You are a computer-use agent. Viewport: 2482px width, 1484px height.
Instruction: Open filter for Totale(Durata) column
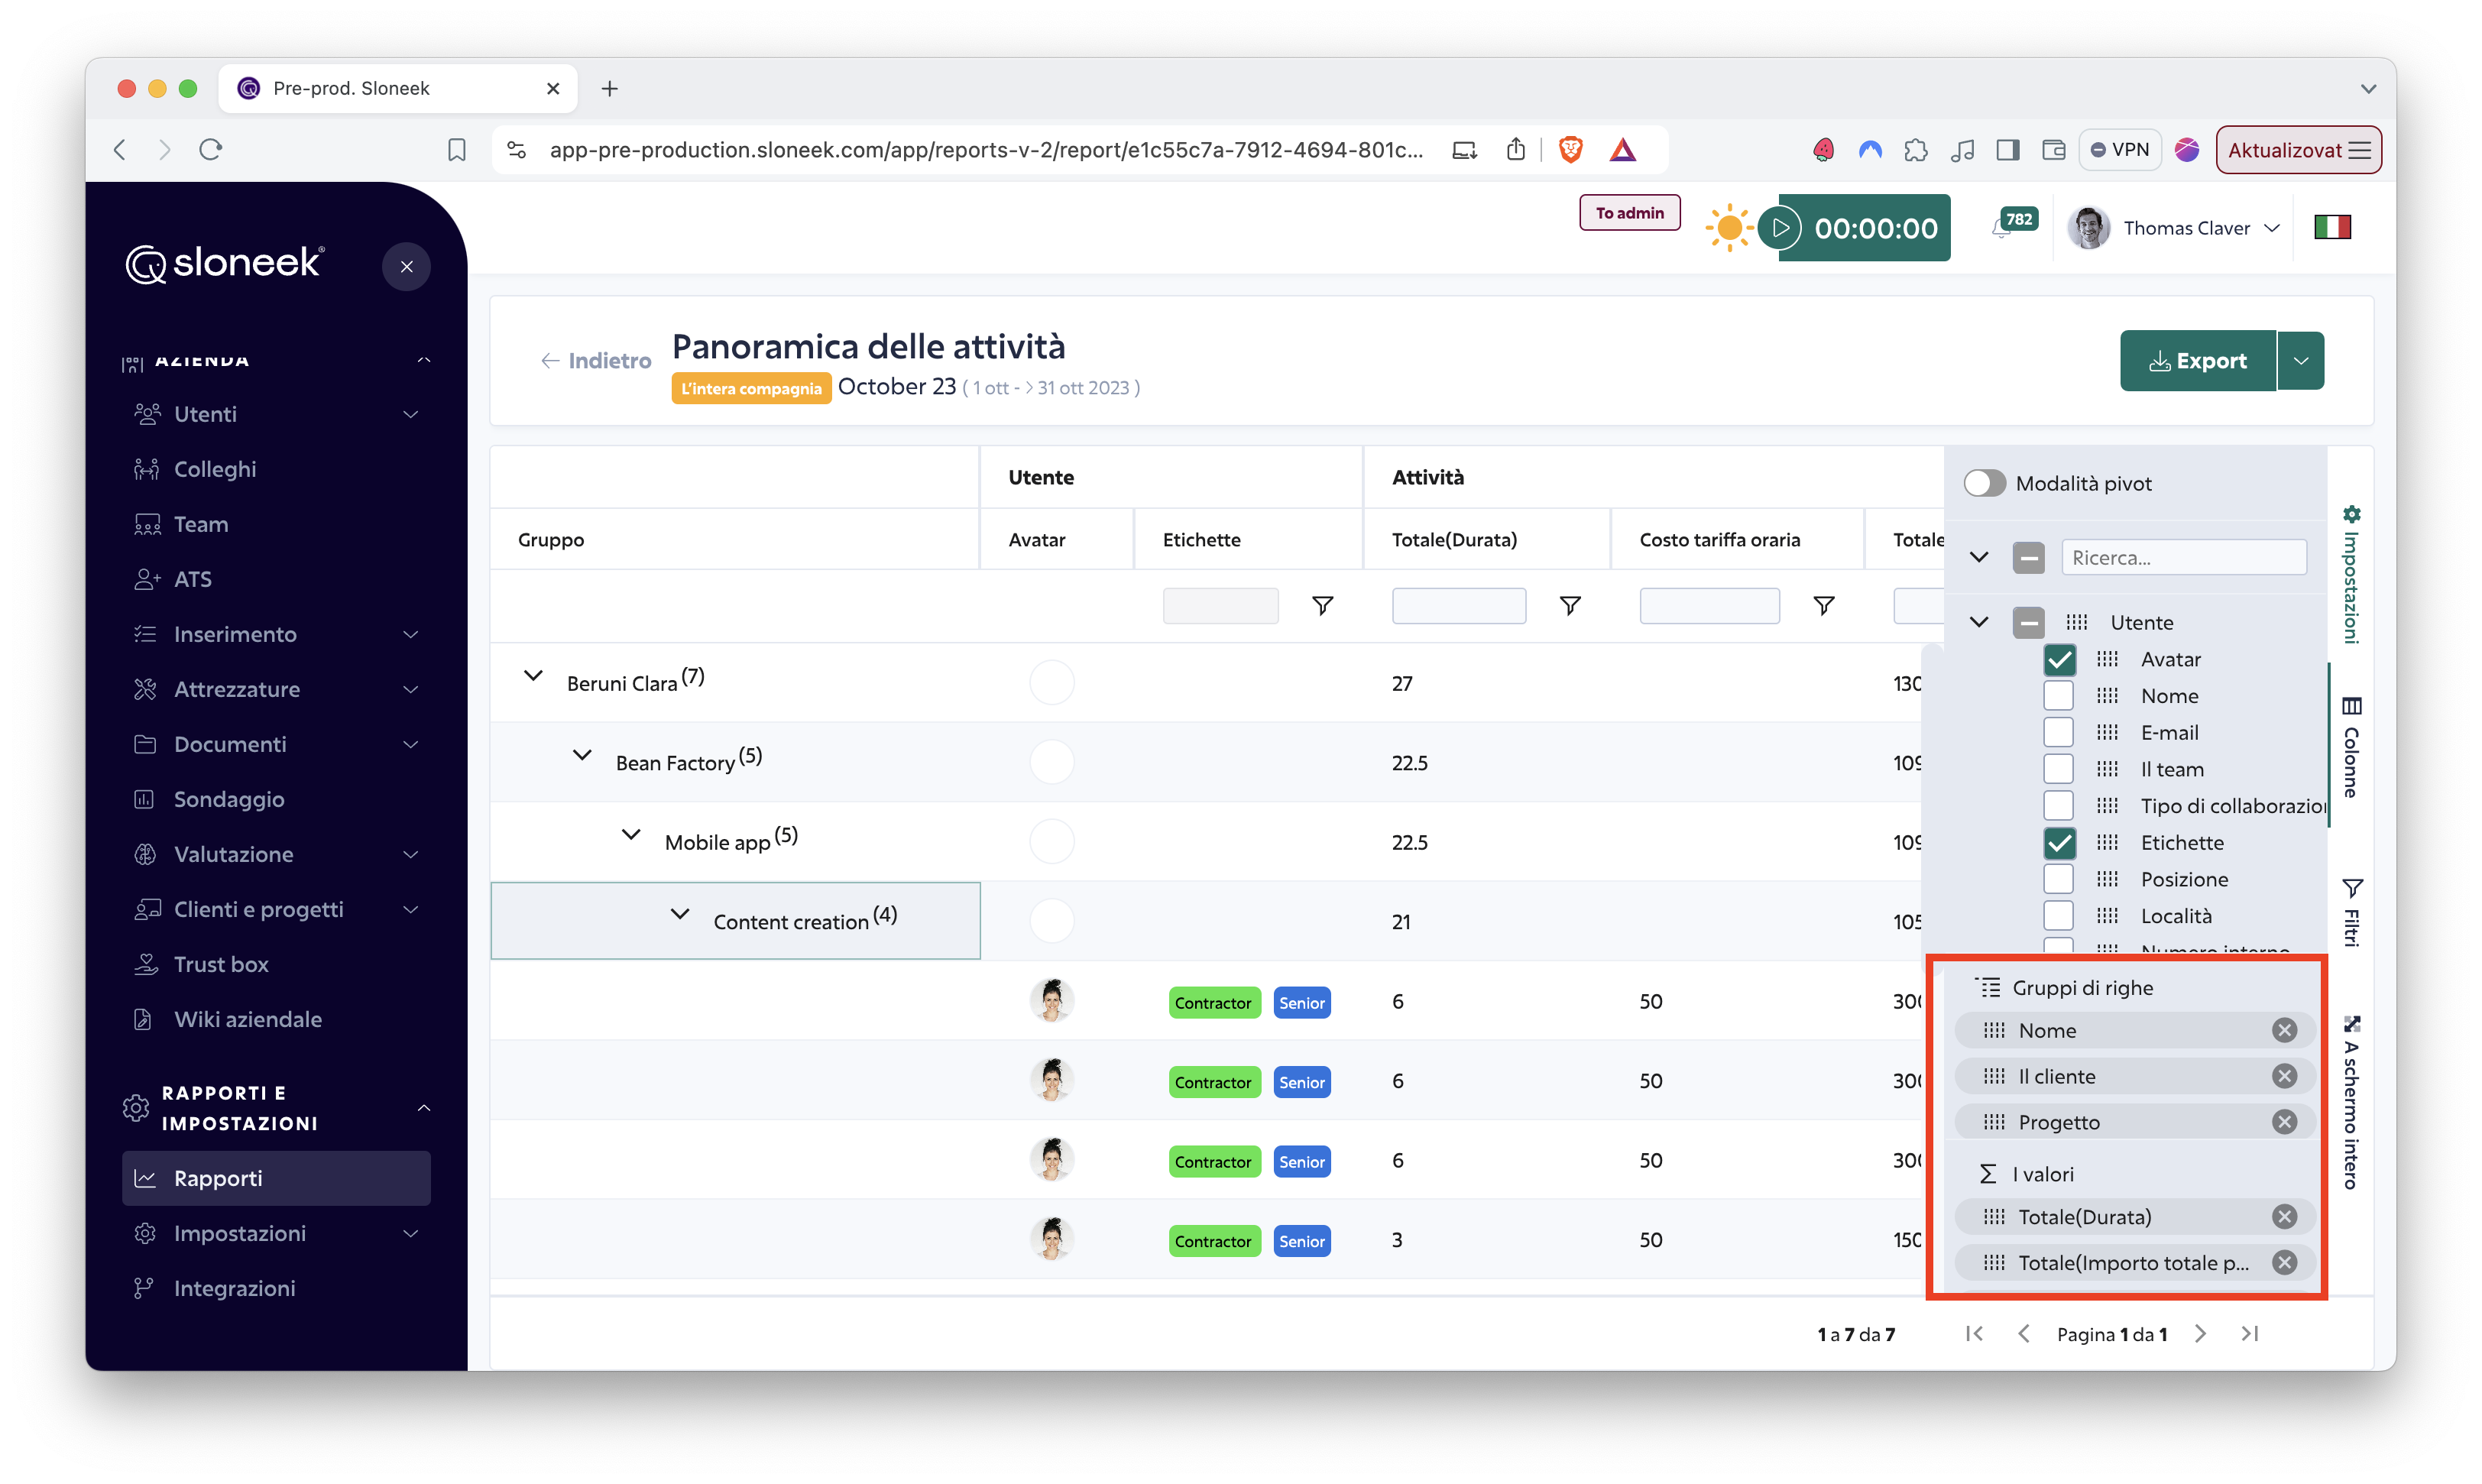(1570, 606)
